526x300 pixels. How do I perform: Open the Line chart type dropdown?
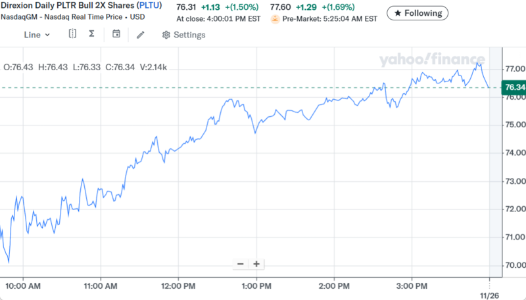pyautogui.click(x=37, y=34)
